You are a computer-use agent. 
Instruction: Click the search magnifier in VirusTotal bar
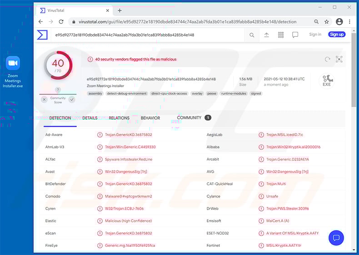tap(252, 35)
